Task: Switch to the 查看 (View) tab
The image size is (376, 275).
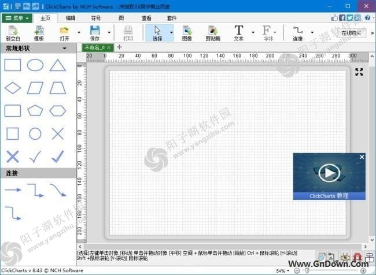Action: click(x=146, y=18)
